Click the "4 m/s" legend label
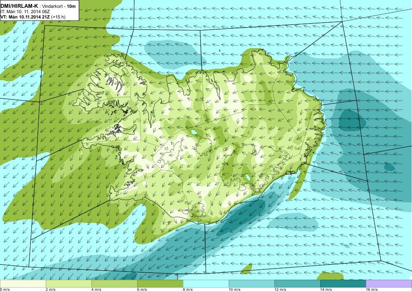 (96, 290)
